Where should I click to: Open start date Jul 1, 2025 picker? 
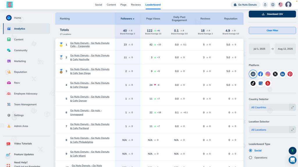click(x=259, y=49)
